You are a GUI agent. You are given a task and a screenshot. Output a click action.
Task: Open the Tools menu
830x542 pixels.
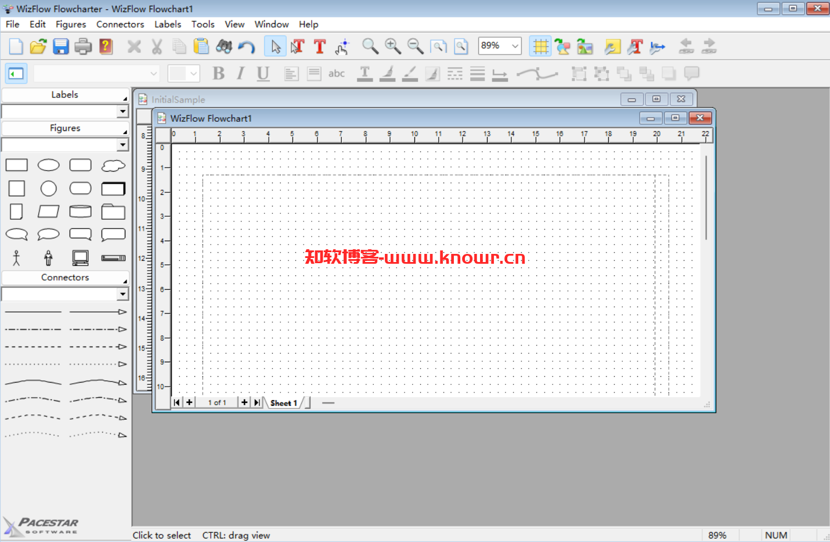[x=203, y=24]
